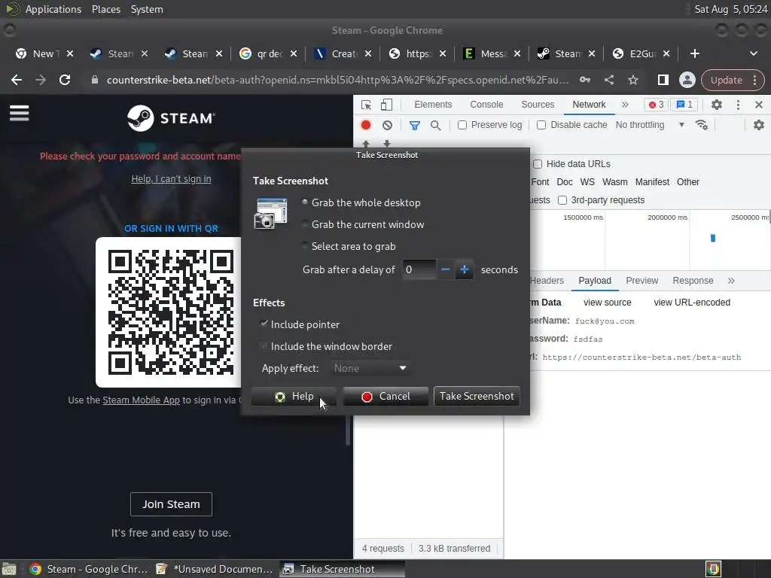This screenshot has height=578, width=771.
Task: Open the Apply effect None dropdown
Action: [370, 368]
